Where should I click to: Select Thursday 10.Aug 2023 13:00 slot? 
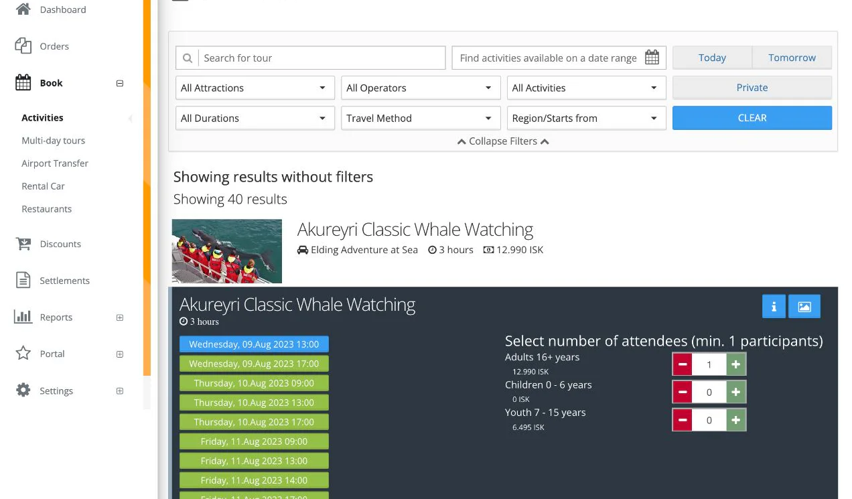tap(254, 403)
